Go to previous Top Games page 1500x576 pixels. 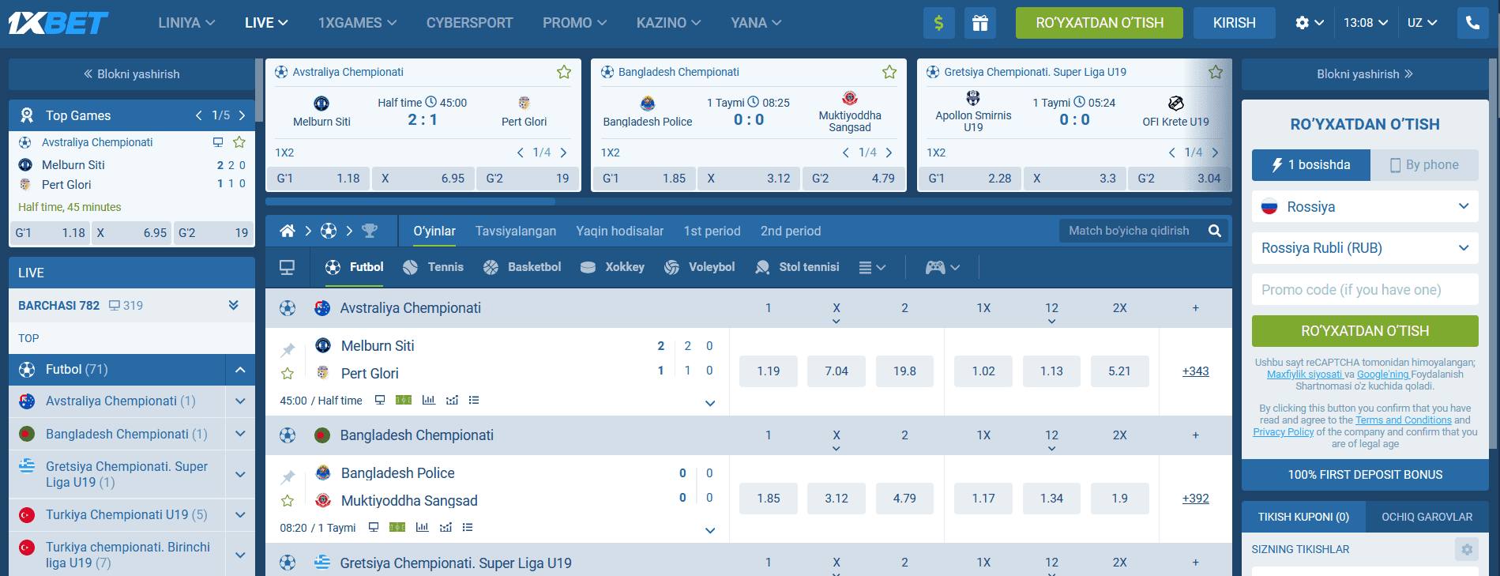point(199,115)
